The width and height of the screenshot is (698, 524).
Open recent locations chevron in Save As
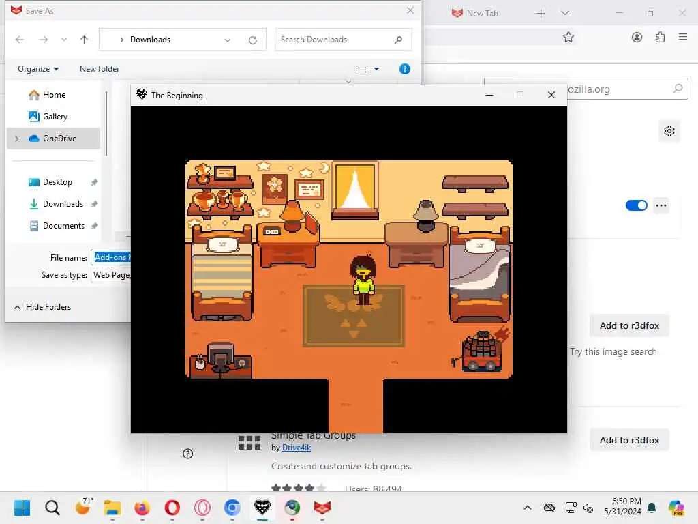(x=64, y=40)
